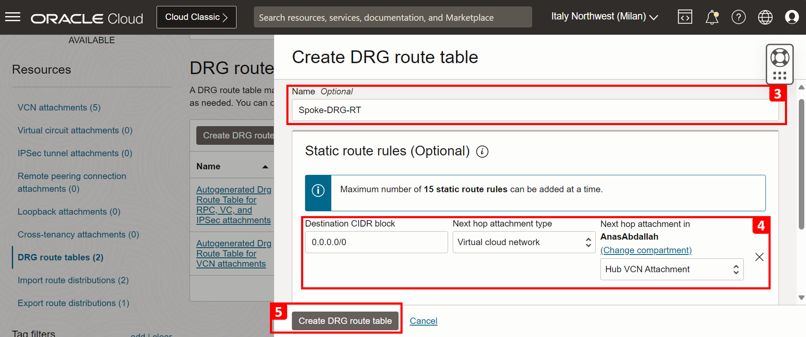Open Export route distributions (1)
The width and height of the screenshot is (806, 337).
pyautogui.click(x=73, y=303)
